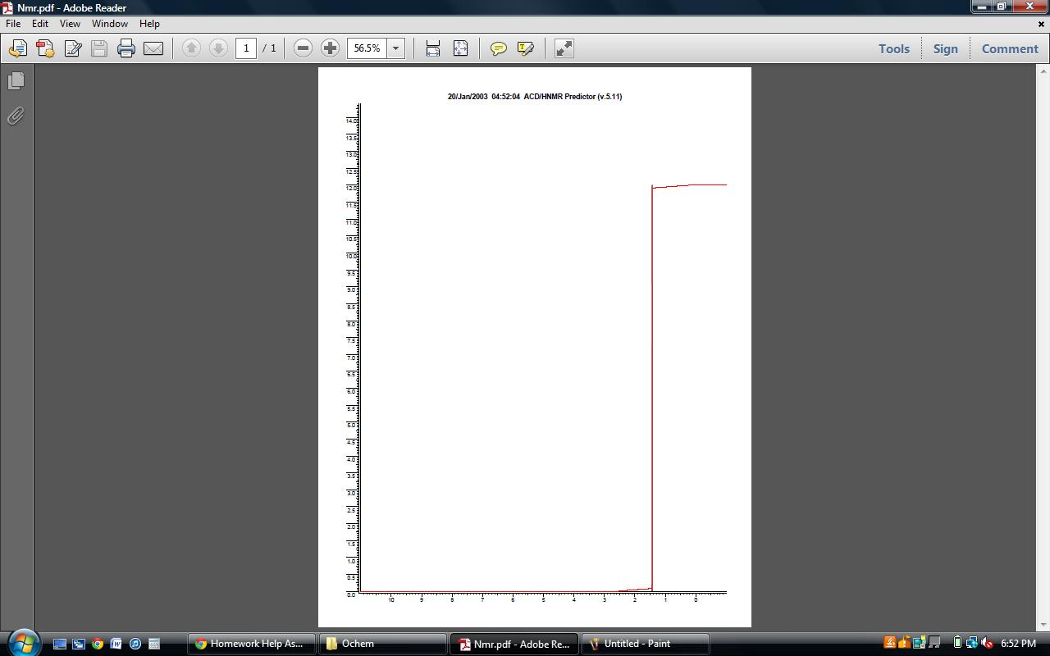The image size is (1050, 656).
Task: Open the File menu
Action: coord(13,24)
